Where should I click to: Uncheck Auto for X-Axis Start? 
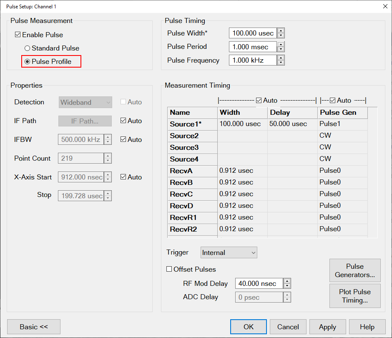(123, 177)
